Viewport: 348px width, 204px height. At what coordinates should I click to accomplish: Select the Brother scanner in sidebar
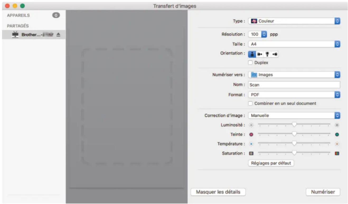[34, 35]
